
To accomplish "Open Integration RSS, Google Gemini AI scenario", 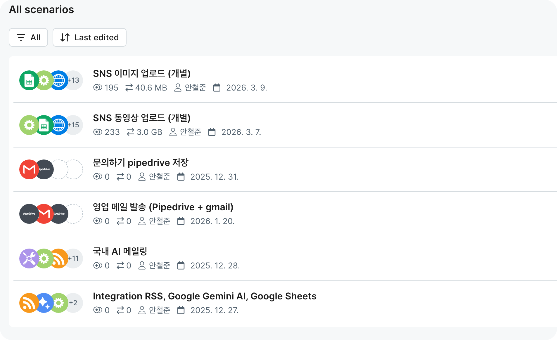I will [204, 296].
